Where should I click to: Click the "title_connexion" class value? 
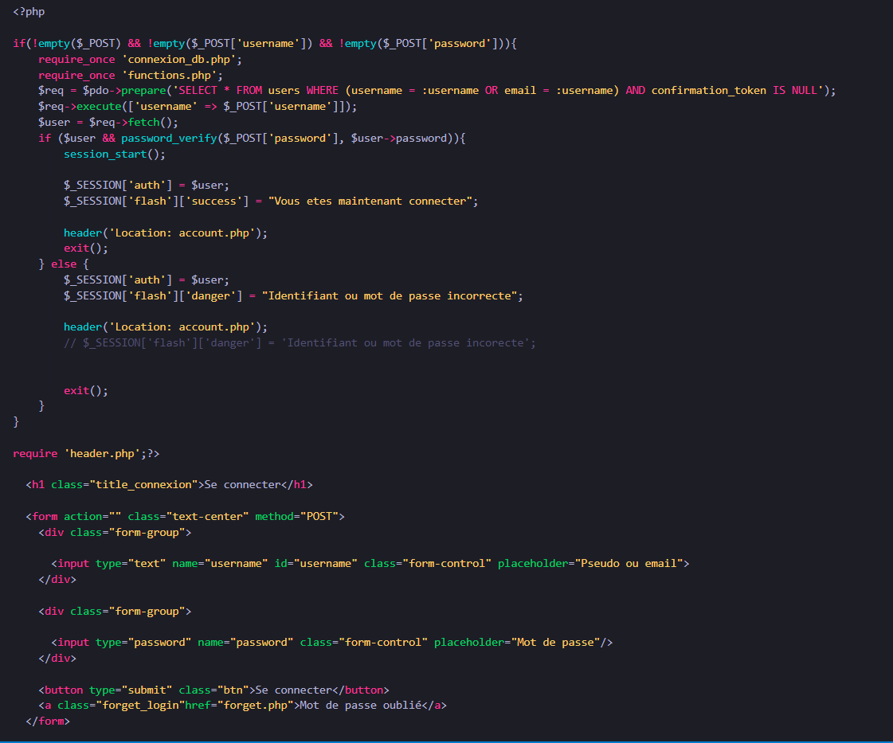[x=143, y=484]
